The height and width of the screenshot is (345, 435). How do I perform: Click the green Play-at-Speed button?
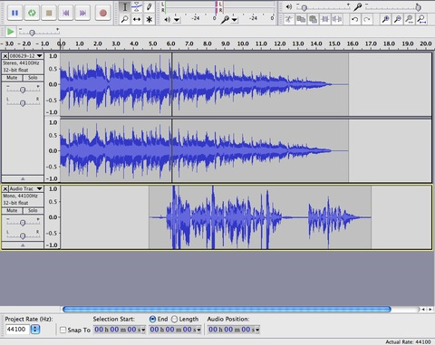point(10,32)
